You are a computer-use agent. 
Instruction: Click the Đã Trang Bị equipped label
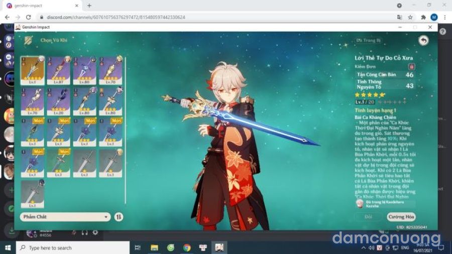click(x=368, y=40)
